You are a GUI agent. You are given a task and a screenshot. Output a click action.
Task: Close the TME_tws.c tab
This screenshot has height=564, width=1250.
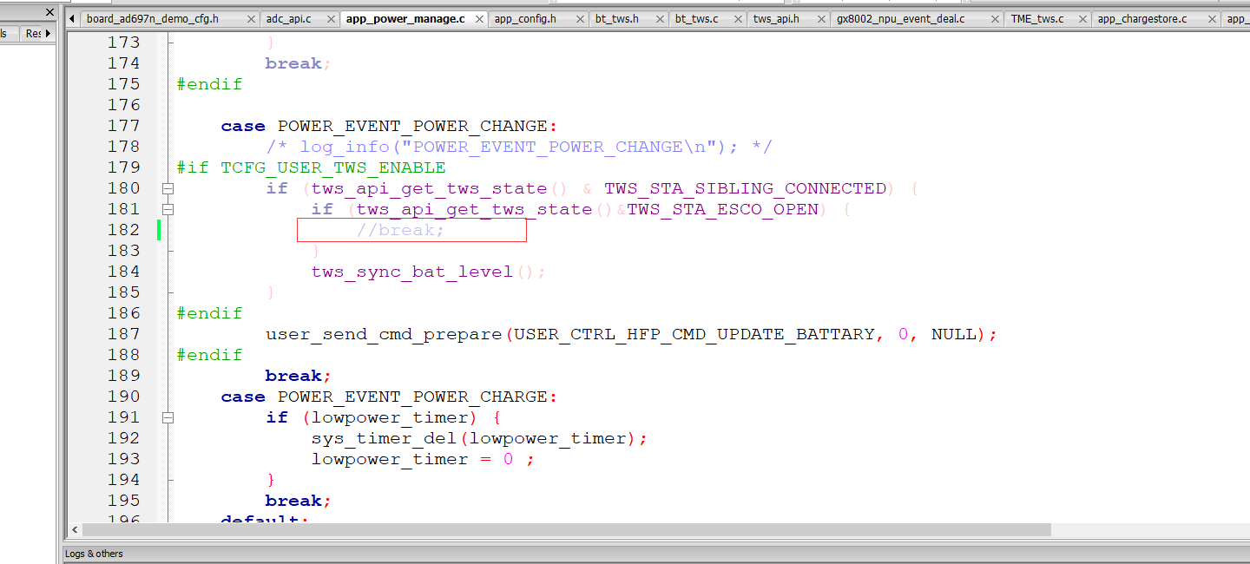1081,18
